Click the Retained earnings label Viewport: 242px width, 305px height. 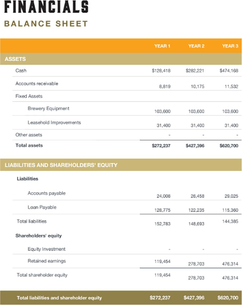[47, 261]
